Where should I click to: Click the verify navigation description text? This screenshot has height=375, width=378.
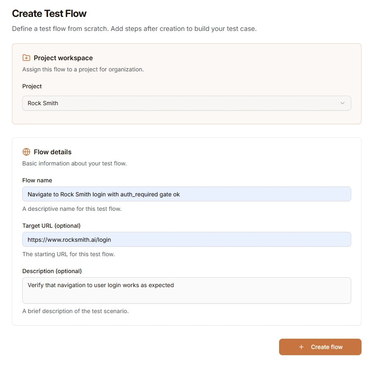click(x=100, y=285)
